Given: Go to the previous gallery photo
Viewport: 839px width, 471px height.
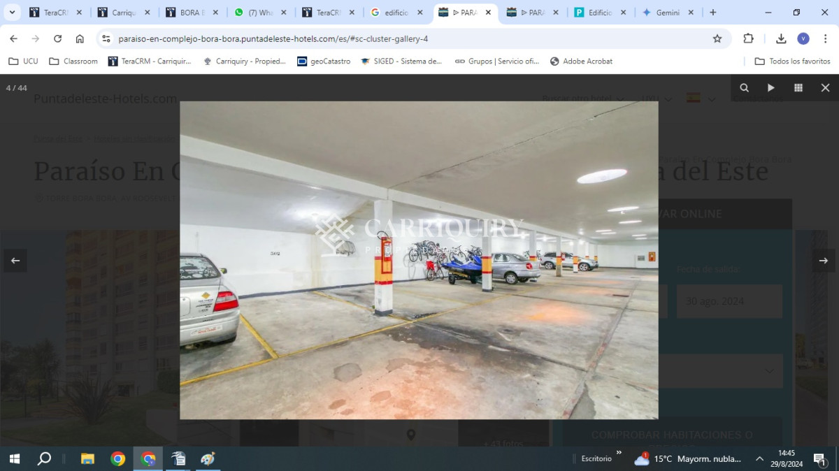Looking at the screenshot, I should [15, 261].
